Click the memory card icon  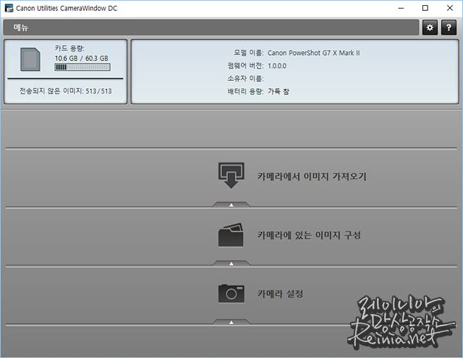pos(30,59)
